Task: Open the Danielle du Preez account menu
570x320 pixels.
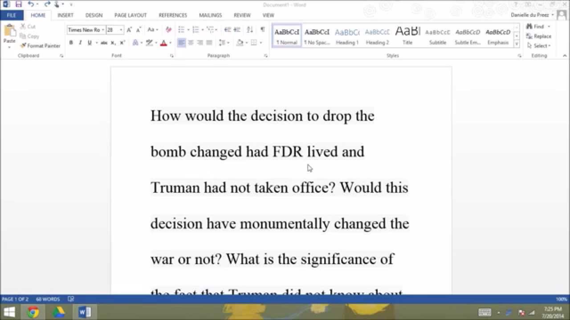Action: click(532, 15)
